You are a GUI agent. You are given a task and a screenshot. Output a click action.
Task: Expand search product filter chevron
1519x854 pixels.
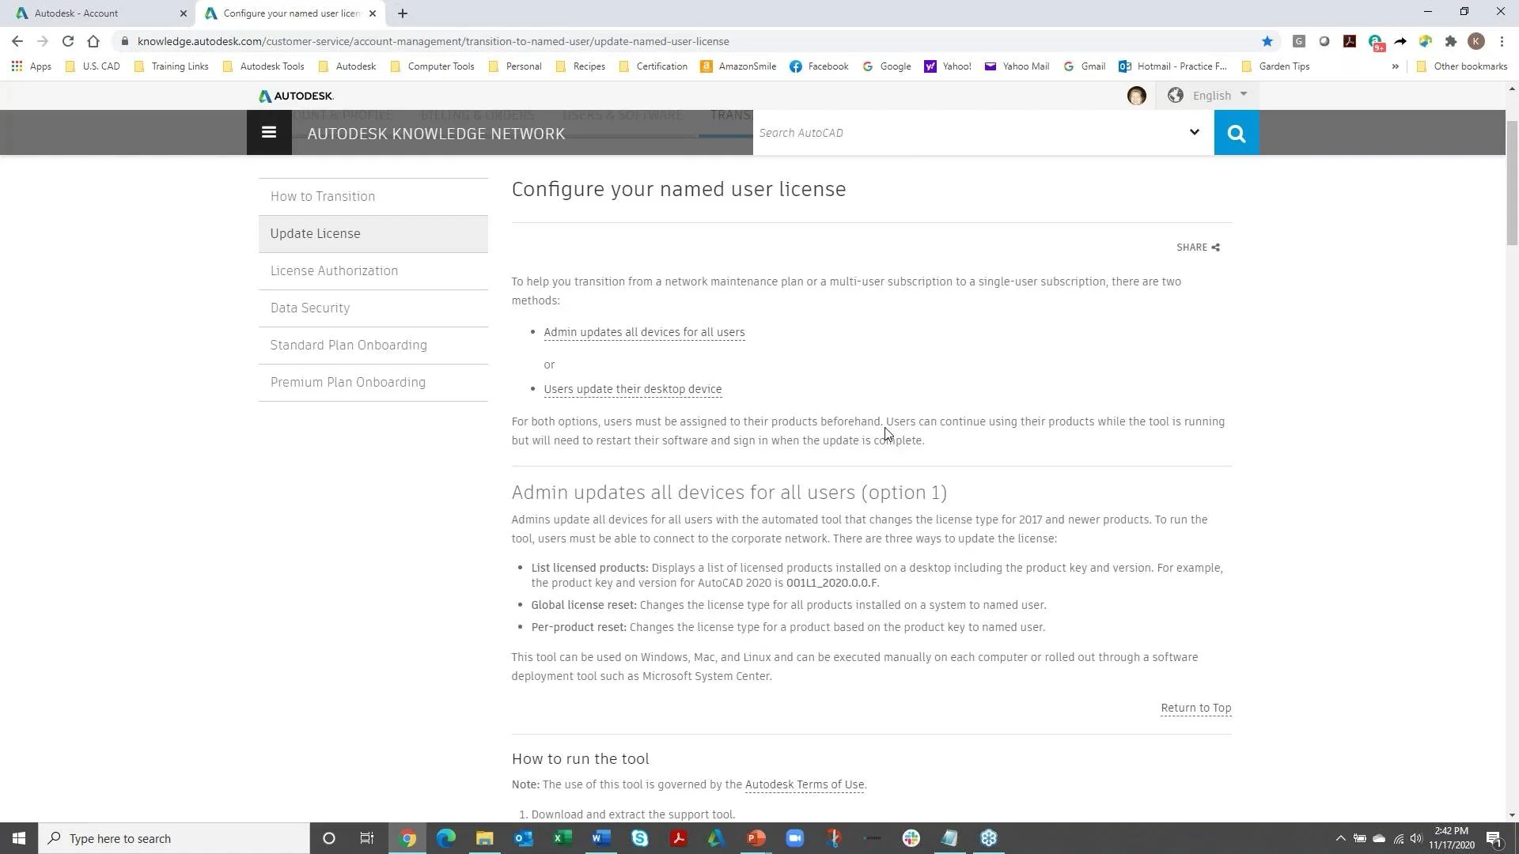click(1194, 133)
